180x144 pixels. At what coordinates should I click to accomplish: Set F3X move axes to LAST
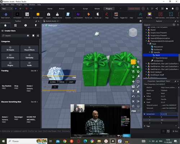[71, 82]
